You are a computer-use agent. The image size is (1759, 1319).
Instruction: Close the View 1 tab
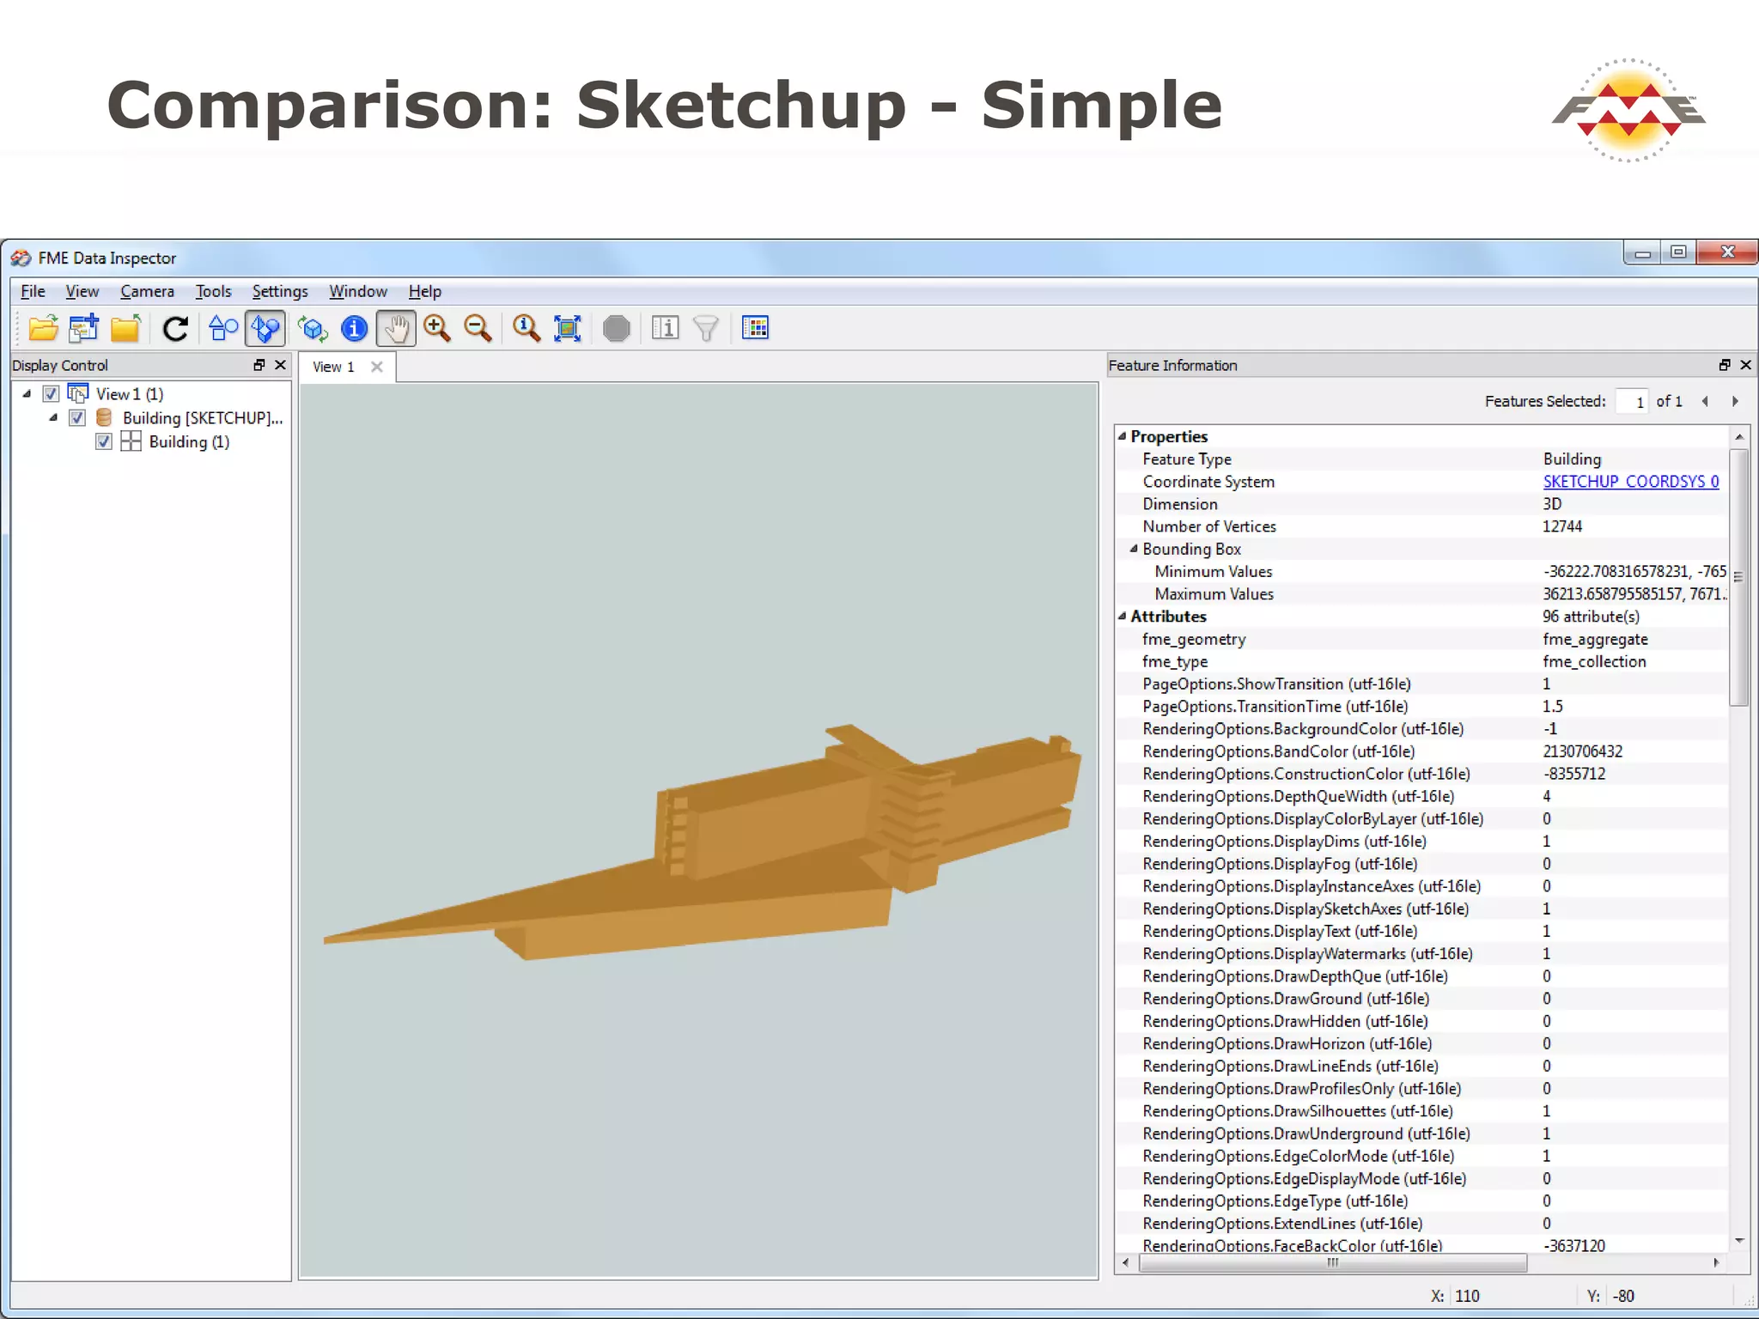click(376, 367)
